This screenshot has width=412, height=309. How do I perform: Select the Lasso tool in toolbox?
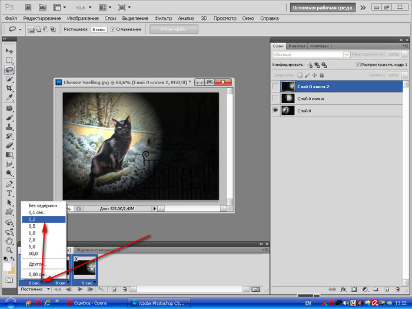pyautogui.click(x=9, y=69)
